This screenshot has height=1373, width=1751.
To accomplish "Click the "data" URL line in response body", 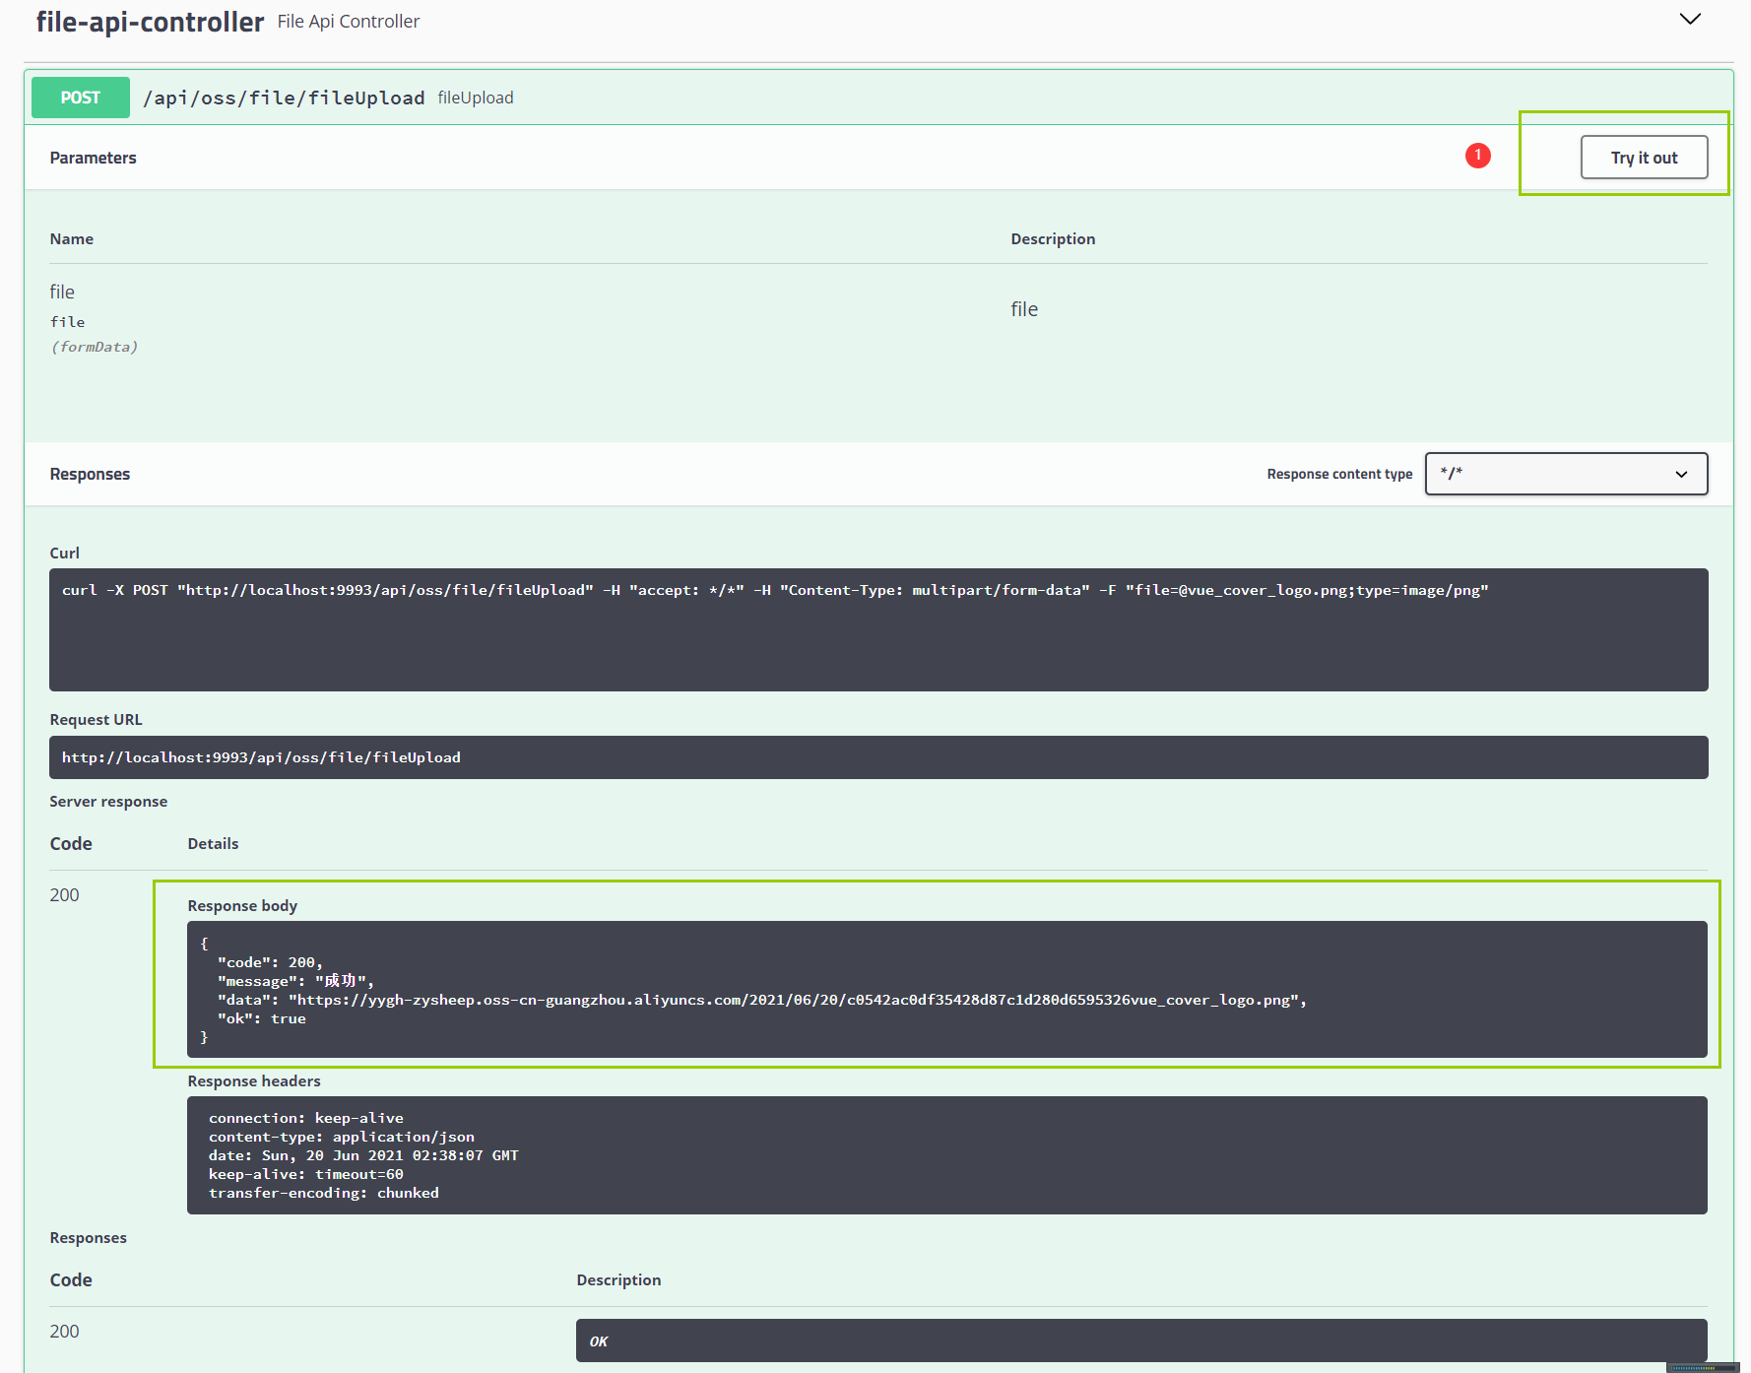I will coord(762,1000).
